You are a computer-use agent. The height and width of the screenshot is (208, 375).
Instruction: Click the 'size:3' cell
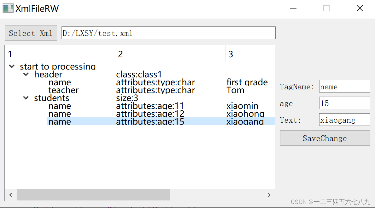coord(127,98)
